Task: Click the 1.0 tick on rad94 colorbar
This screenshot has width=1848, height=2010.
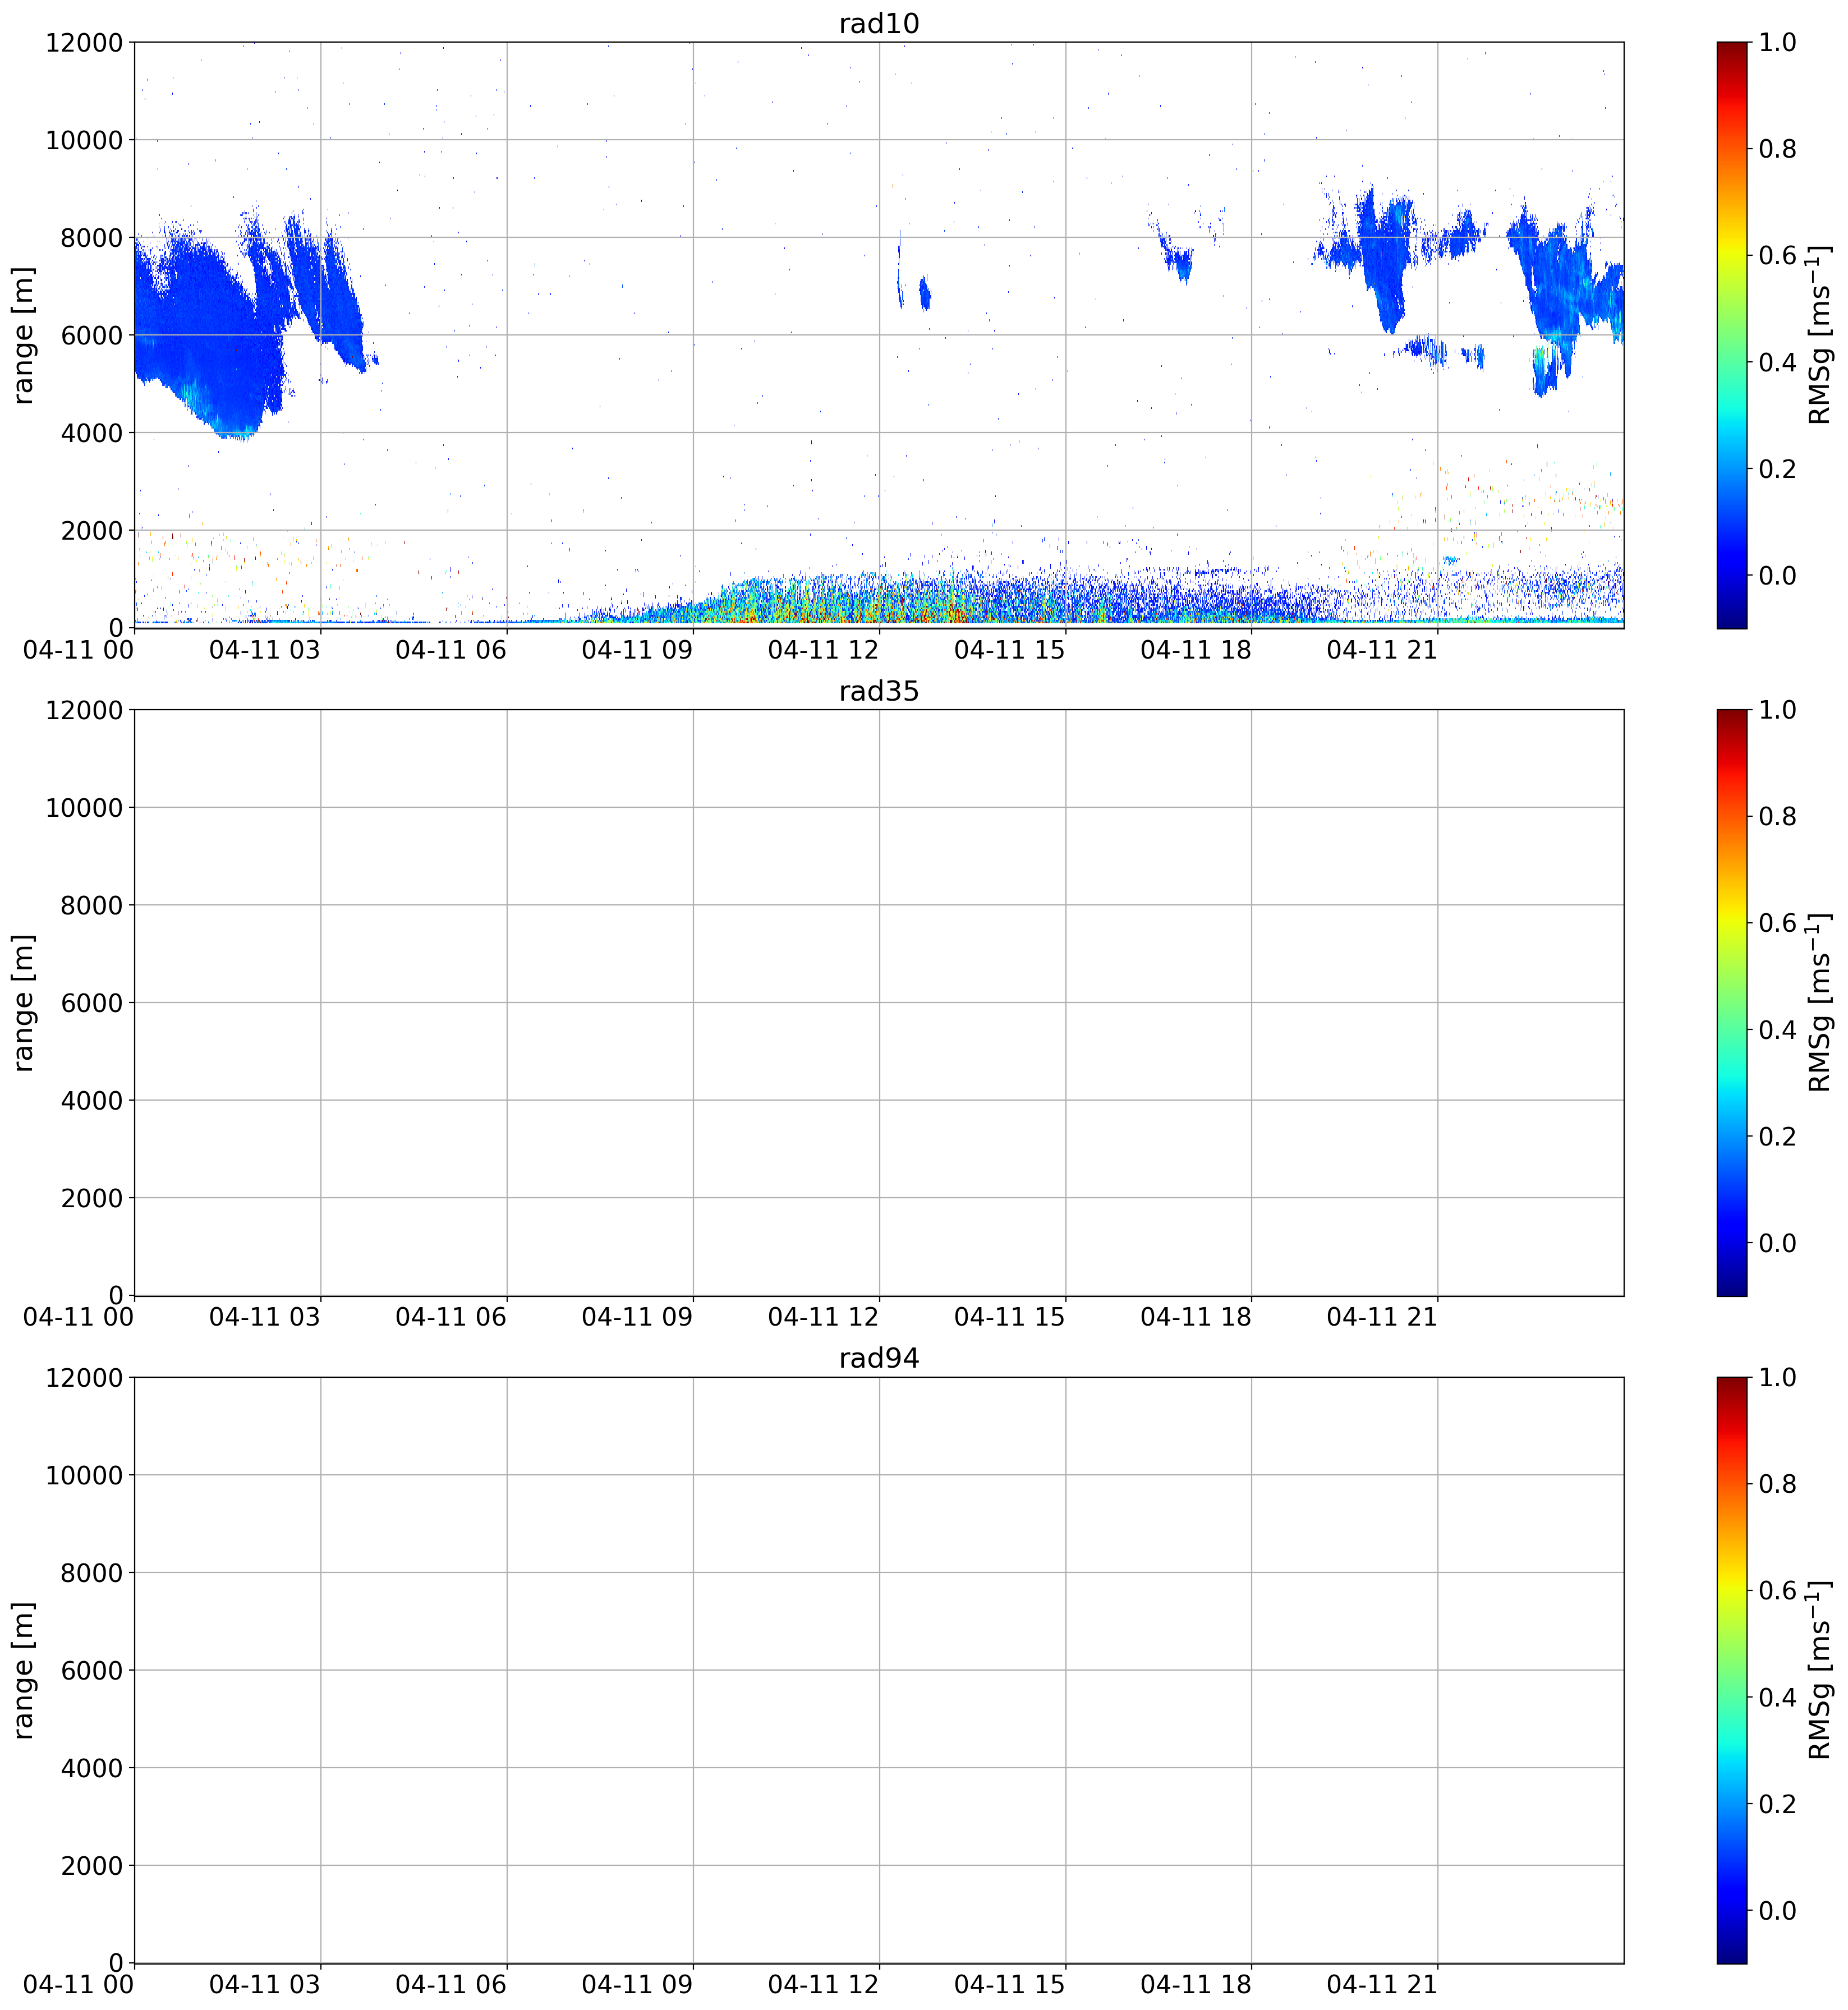Action: 1778,1377
